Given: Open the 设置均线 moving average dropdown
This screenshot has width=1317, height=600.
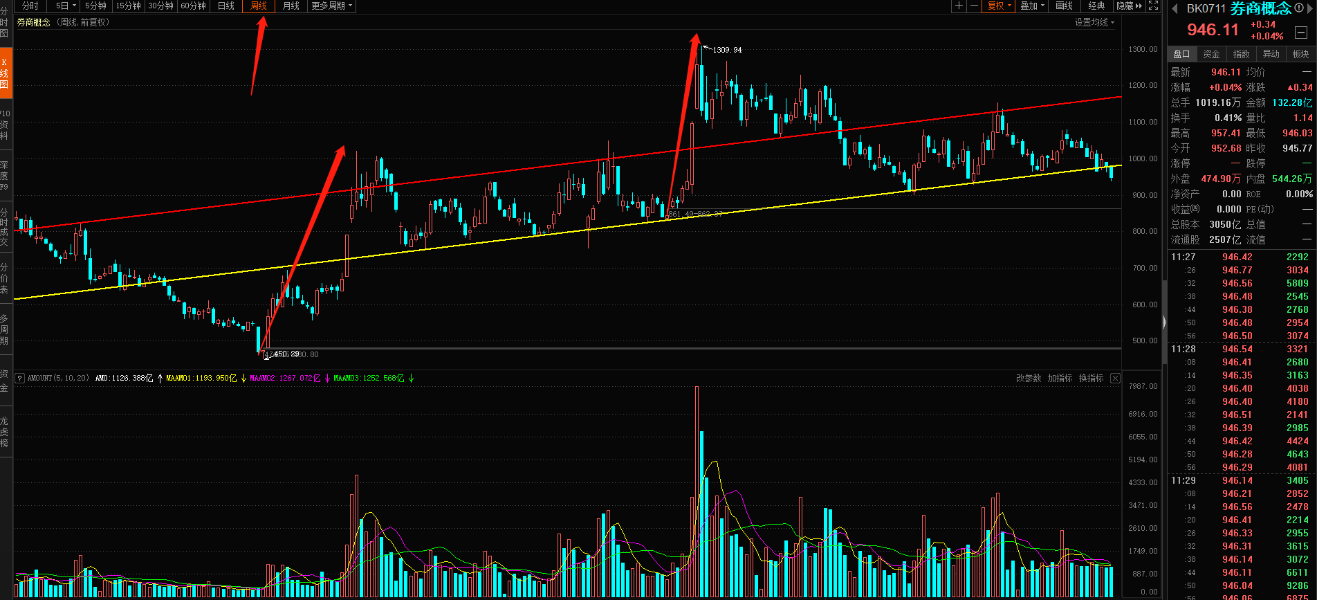Looking at the screenshot, I should [1094, 22].
